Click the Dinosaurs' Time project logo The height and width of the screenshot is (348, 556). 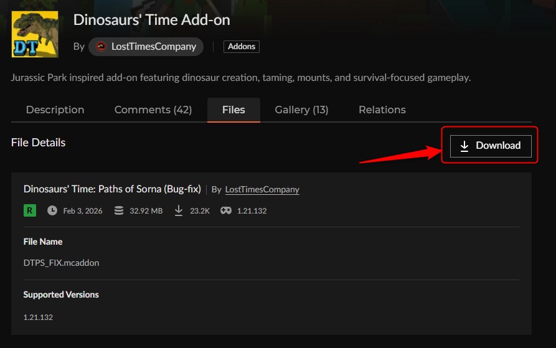(x=35, y=34)
